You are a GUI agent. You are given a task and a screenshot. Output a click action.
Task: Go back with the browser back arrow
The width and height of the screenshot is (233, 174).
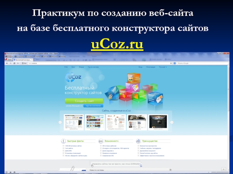coord(7,63)
